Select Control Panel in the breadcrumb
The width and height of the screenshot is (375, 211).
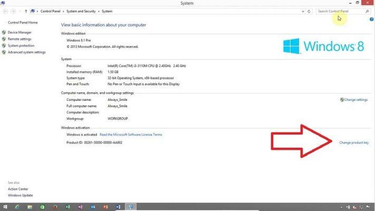pyautogui.click(x=50, y=11)
